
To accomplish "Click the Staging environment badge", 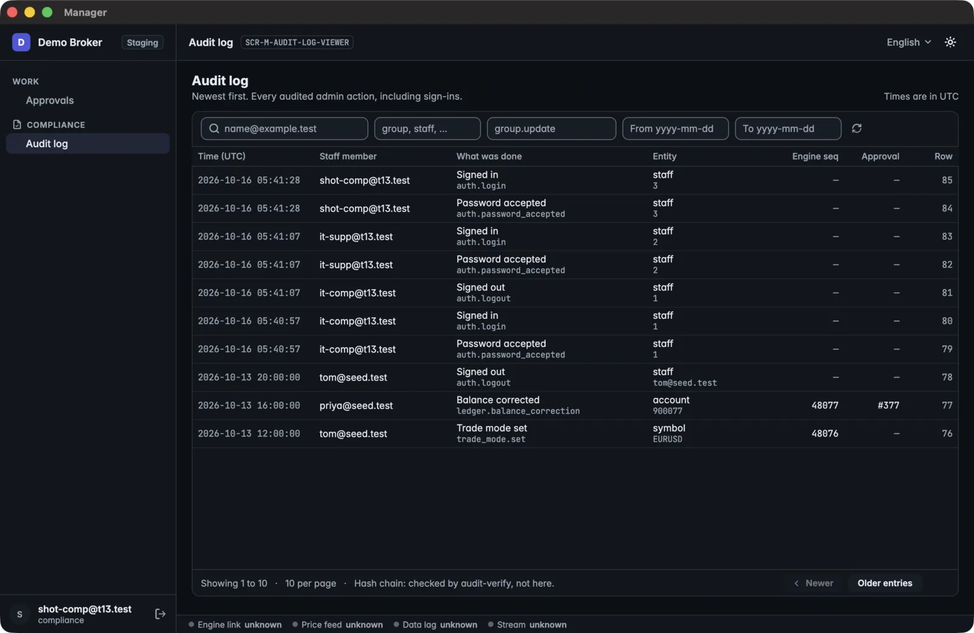I will tap(142, 43).
